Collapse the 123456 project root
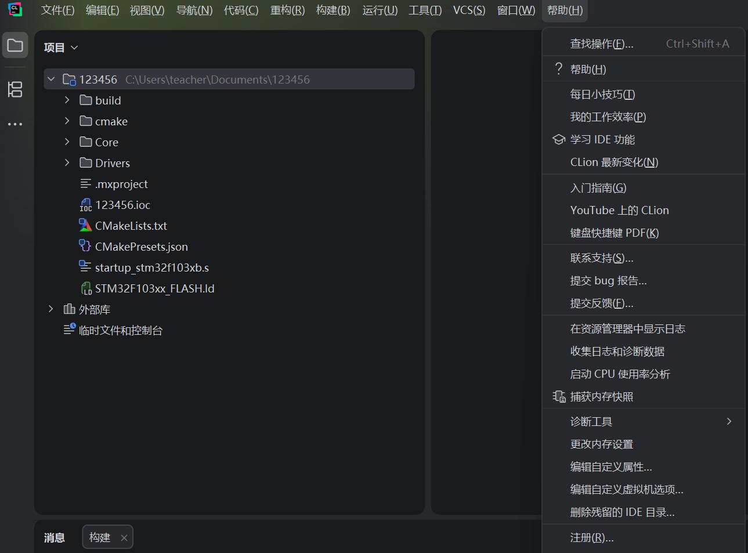Viewport: 748px width, 553px height. click(x=51, y=79)
